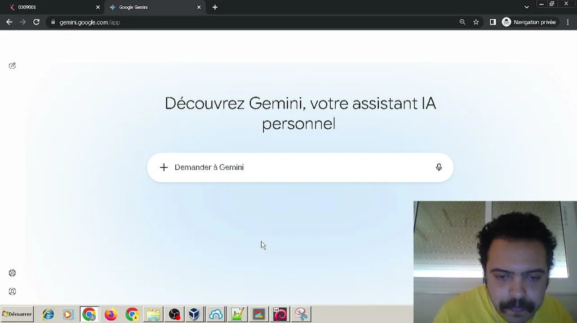Open Chrome's three-dot menu
The width and height of the screenshot is (577, 323).
pyautogui.click(x=568, y=22)
